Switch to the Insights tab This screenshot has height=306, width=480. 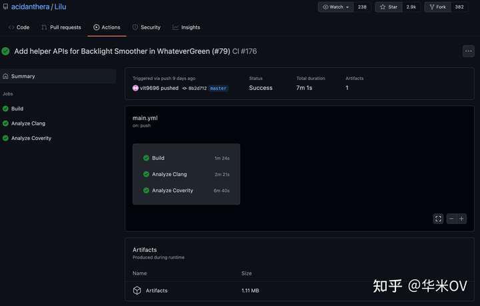(x=187, y=27)
